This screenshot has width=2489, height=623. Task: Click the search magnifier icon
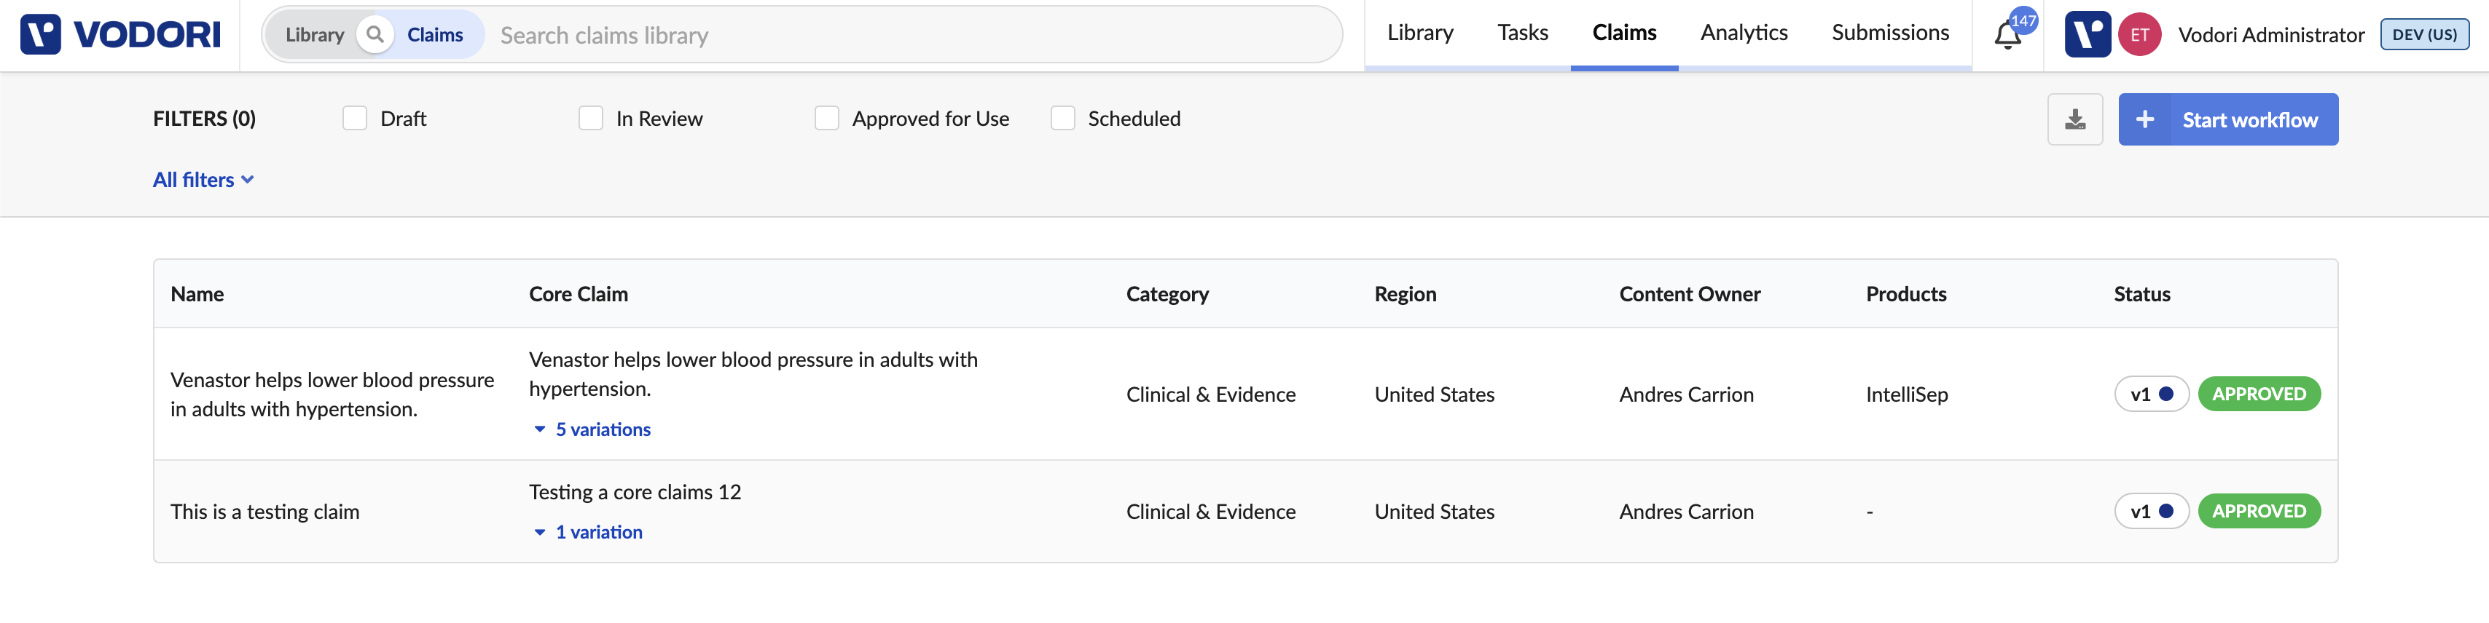click(375, 35)
